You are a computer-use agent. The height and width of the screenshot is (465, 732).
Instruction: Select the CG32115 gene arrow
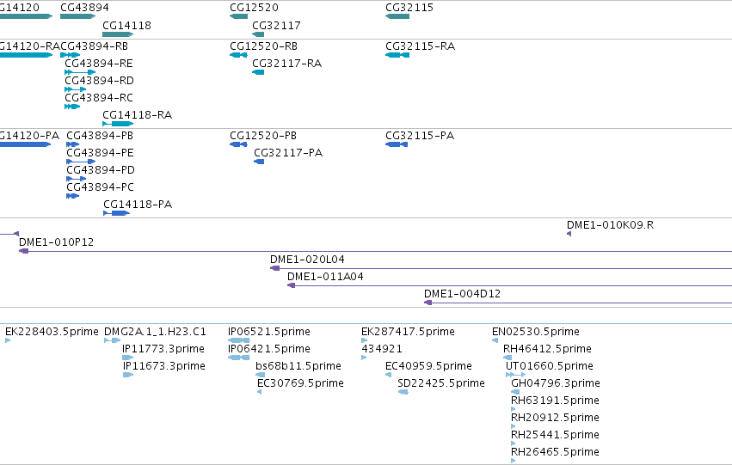click(x=397, y=16)
